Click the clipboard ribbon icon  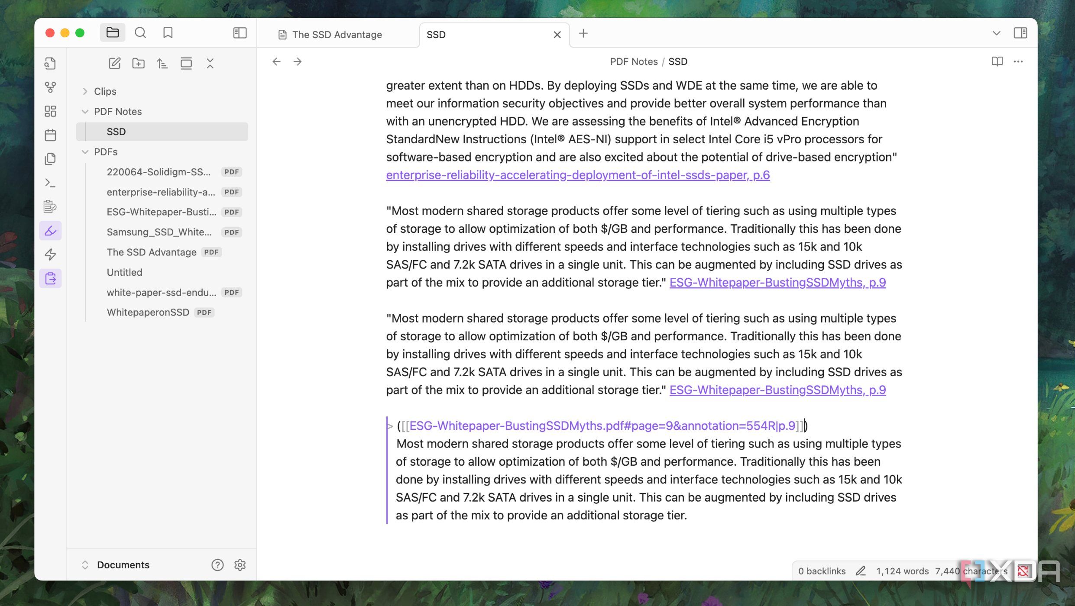[50, 278]
